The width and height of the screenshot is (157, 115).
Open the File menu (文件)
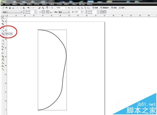[7, 4]
